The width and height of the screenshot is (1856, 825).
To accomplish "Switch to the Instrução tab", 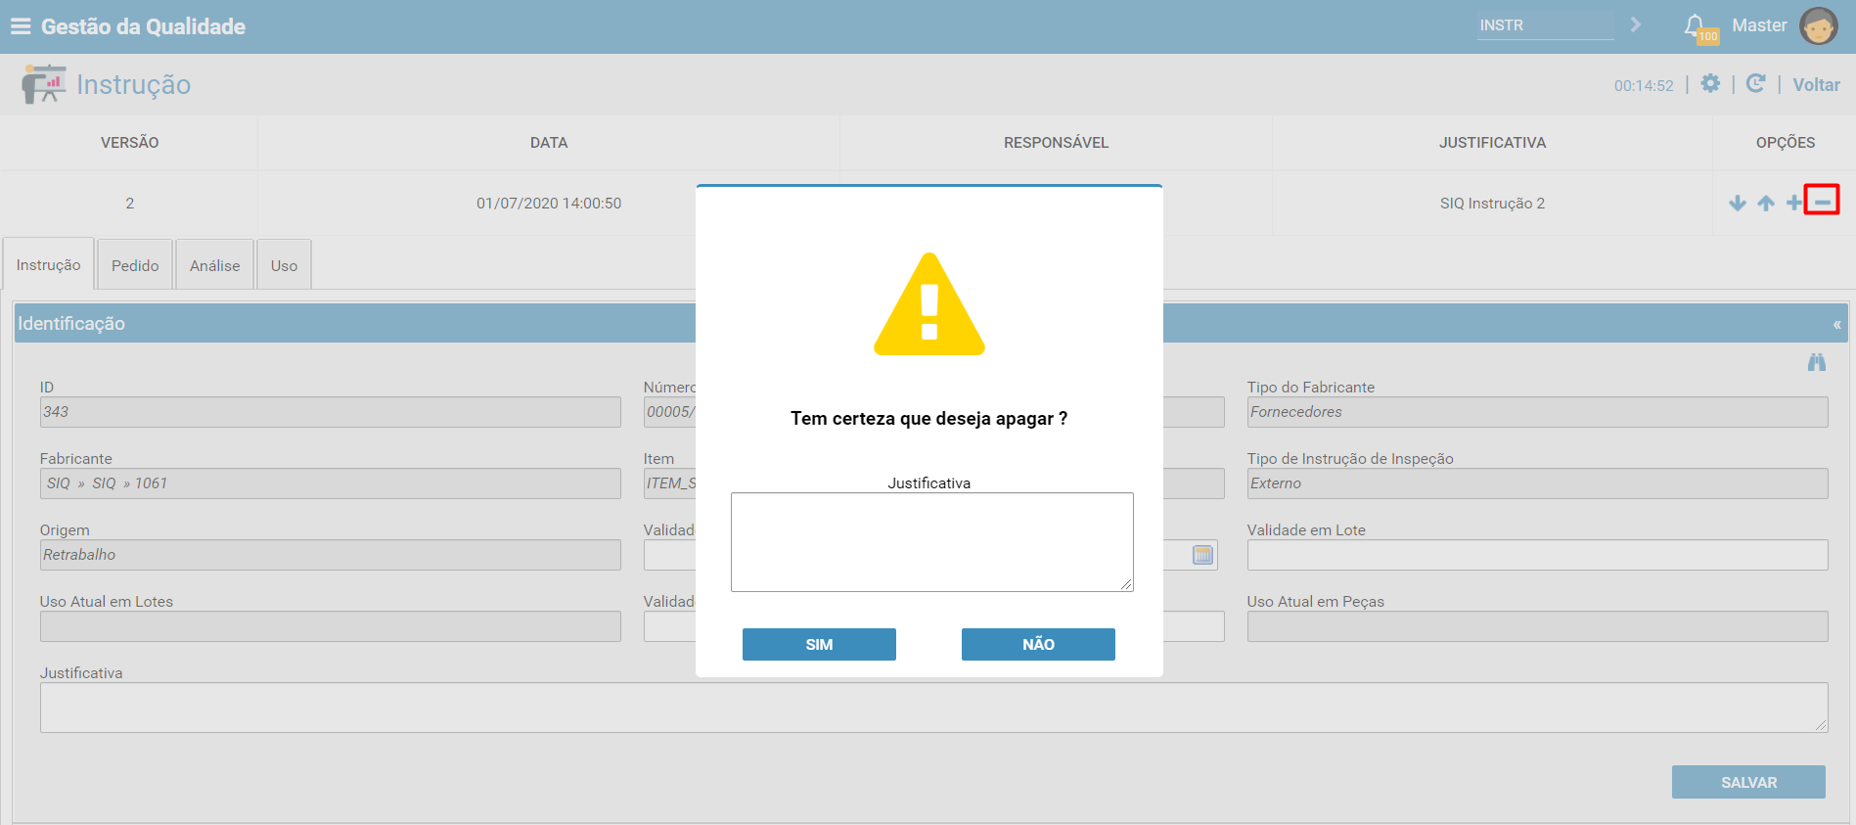I will [49, 264].
